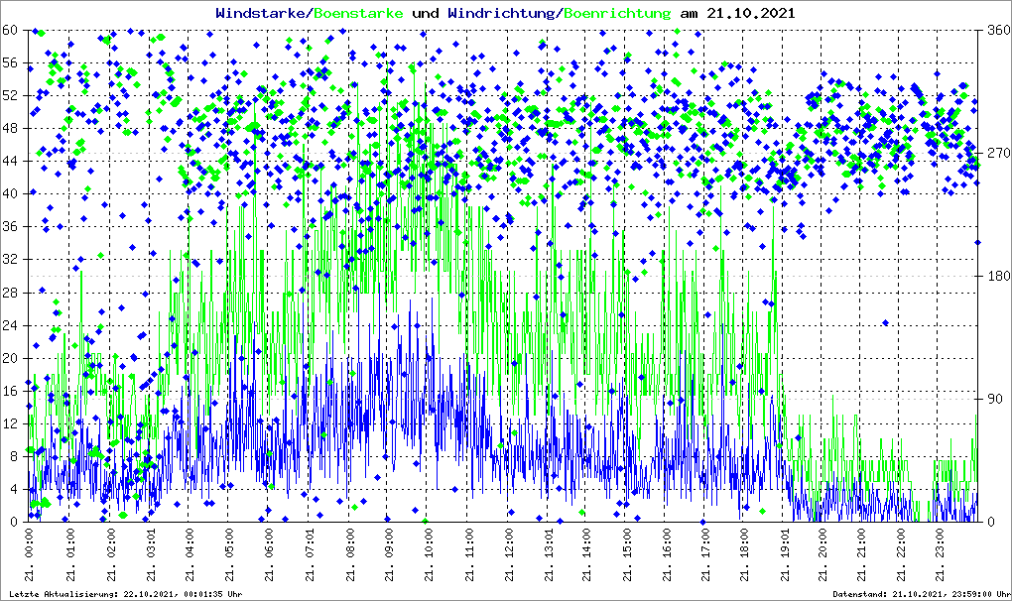This screenshot has height=601, width=1012.
Task: Click the '24' label on the wind speed axis
Action: point(10,325)
